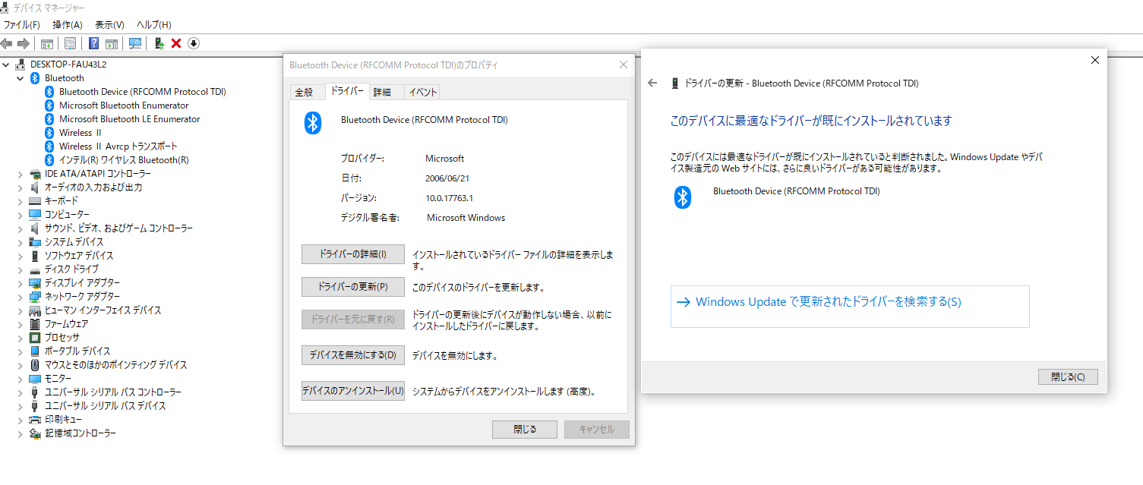Expand ソフトウェア デバイス
Screen dimensions: 1143x485
click(x=21, y=256)
